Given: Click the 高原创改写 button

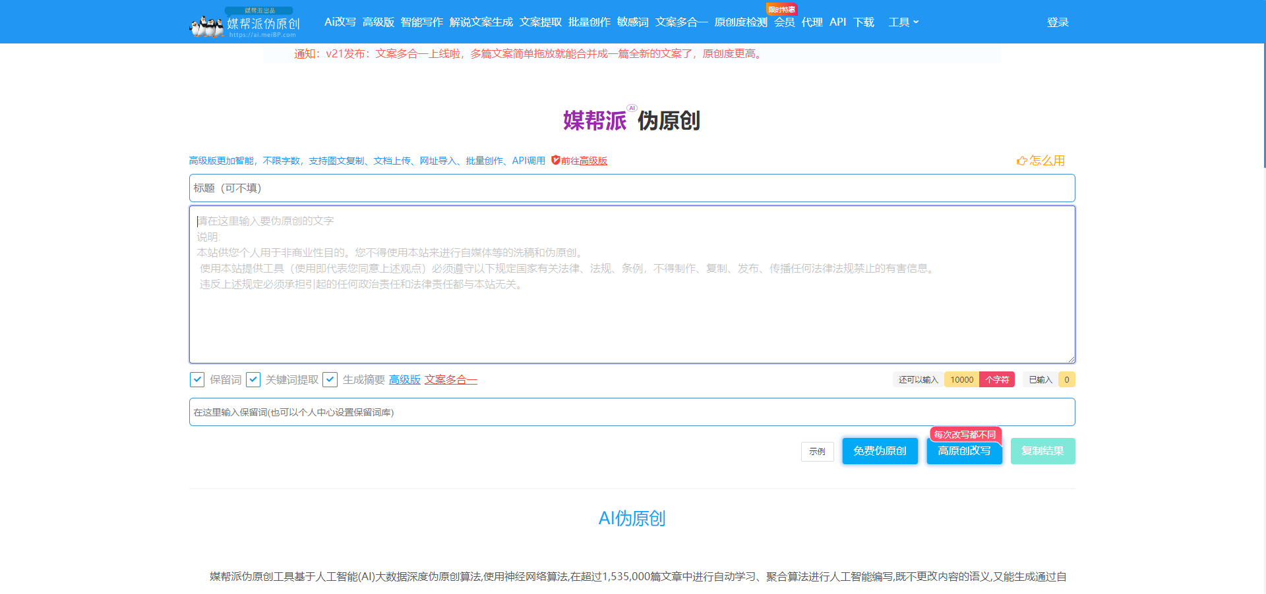Looking at the screenshot, I should pyautogui.click(x=965, y=451).
